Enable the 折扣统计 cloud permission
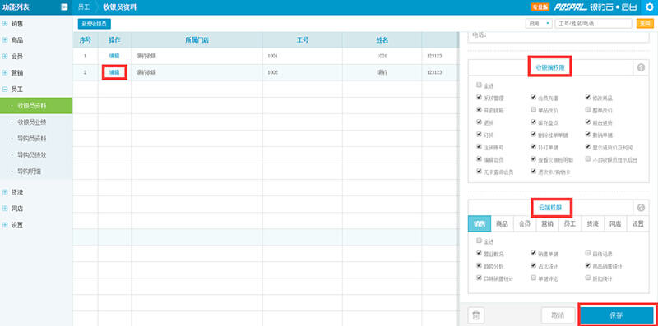 (588, 278)
